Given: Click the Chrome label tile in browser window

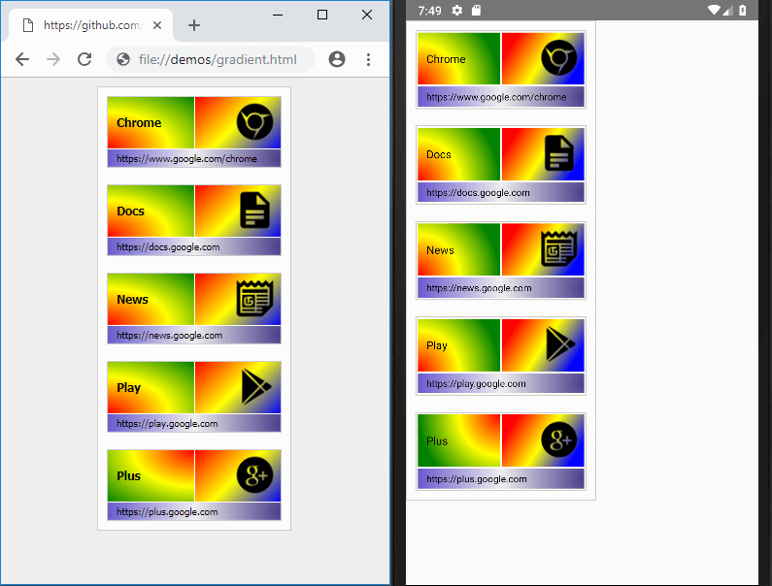Looking at the screenshot, I should click(151, 122).
